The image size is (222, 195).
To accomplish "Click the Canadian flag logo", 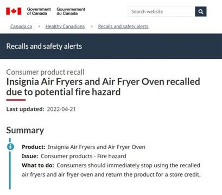I will tap(14, 11).
